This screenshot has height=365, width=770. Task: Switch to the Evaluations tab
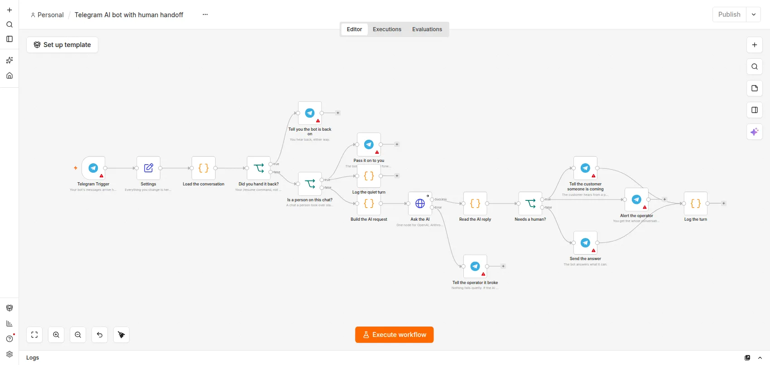[x=427, y=29]
